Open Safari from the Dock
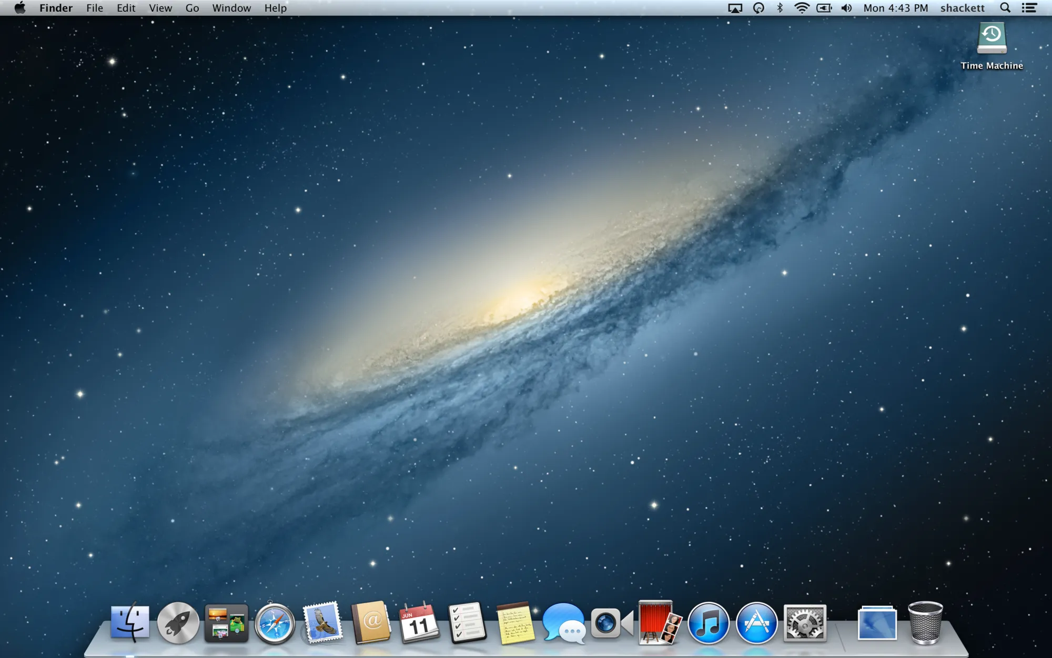1052x658 pixels. [274, 623]
